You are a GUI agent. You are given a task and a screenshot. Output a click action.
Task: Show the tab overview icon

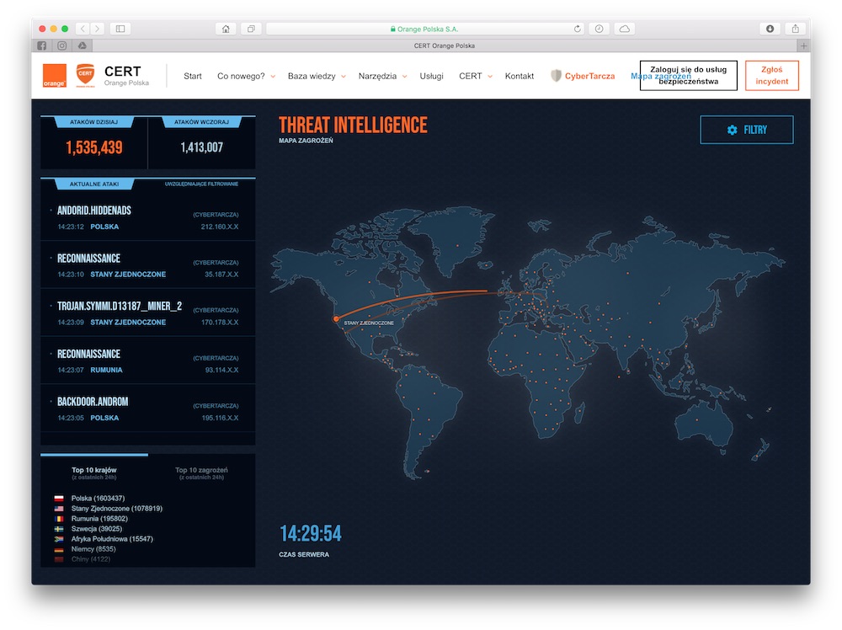coord(251,29)
